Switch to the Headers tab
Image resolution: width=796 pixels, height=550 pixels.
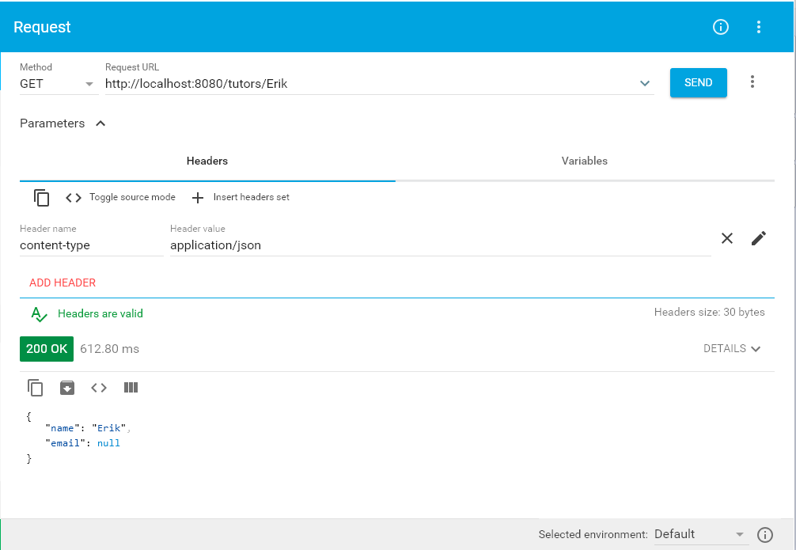[x=207, y=161]
